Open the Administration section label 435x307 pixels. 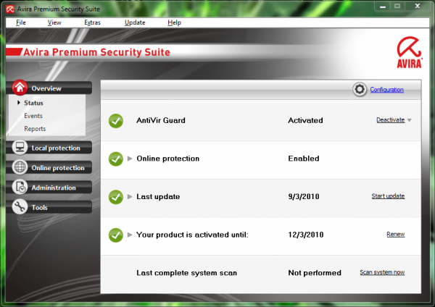[x=54, y=188]
